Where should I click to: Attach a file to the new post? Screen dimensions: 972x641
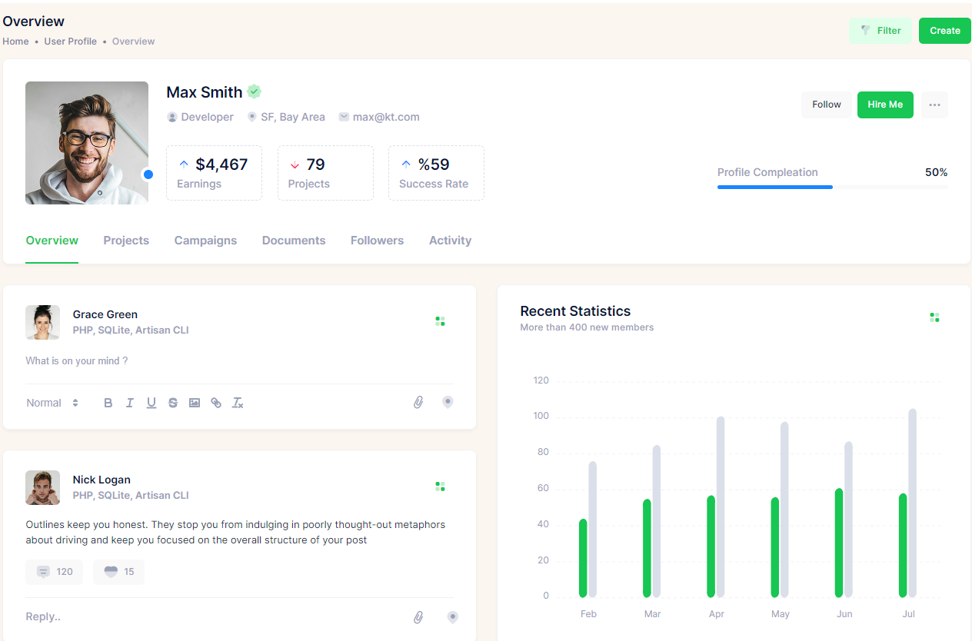[418, 402]
